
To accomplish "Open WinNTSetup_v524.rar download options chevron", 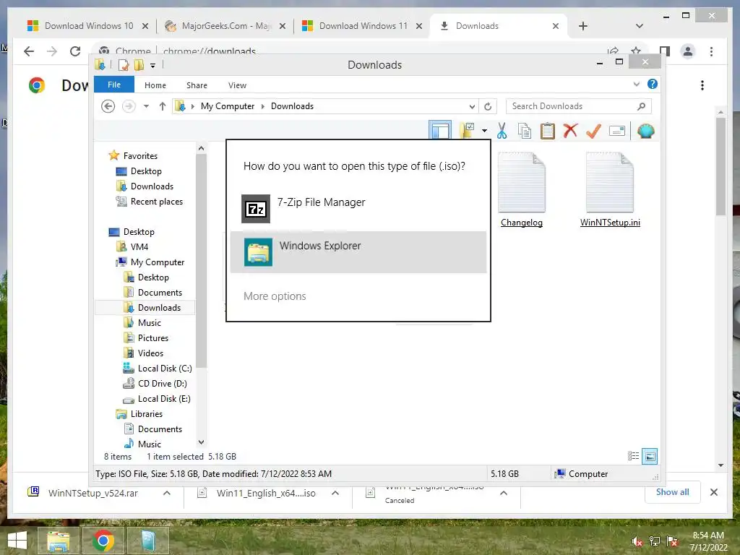I will coord(167,493).
